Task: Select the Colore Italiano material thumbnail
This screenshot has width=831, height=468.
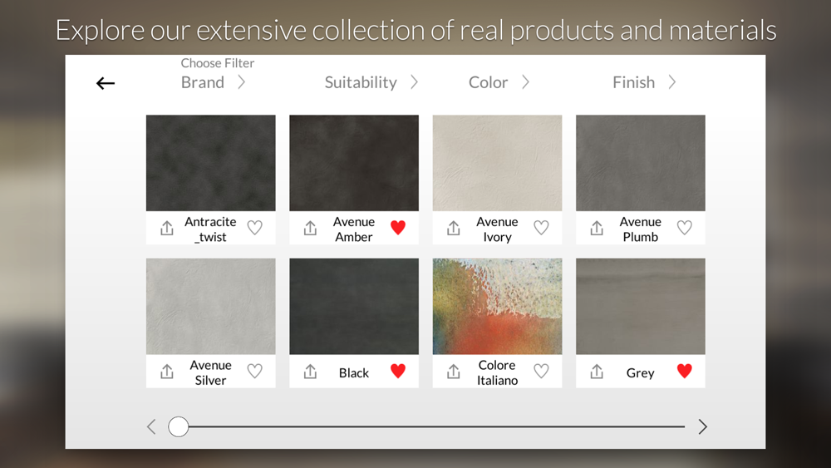Action: 497,307
